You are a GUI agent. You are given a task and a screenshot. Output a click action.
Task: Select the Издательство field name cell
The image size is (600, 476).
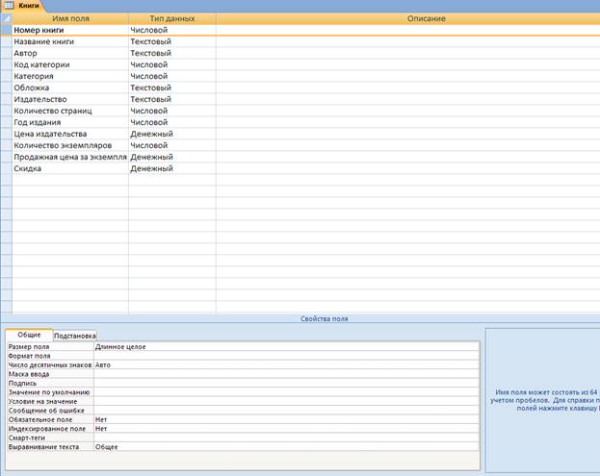[69, 99]
